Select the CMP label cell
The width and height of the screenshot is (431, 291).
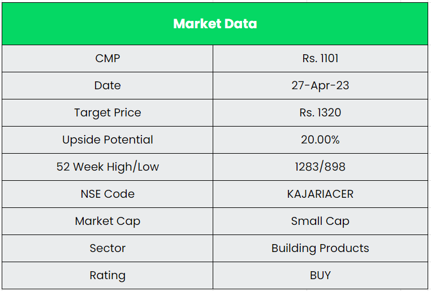point(107,58)
